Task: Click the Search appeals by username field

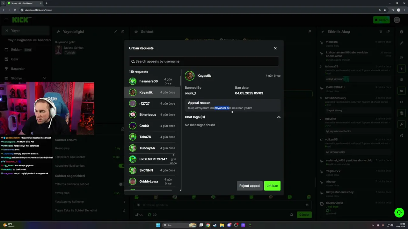Action: pyautogui.click(x=204, y=61)
